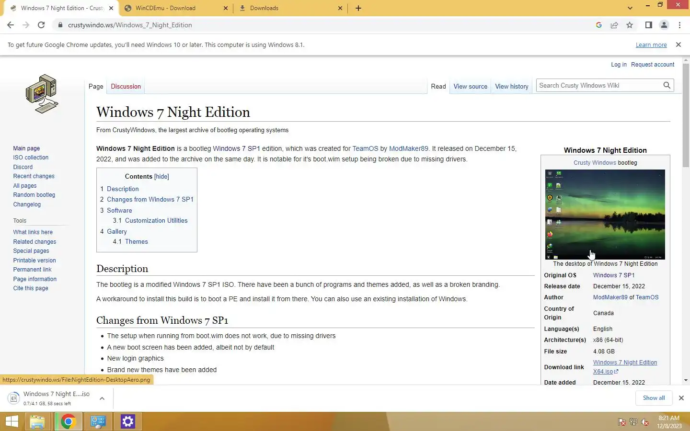Select the Page wiki tab
The height and width of the screenshot is (431, 690).
(96, 86)
